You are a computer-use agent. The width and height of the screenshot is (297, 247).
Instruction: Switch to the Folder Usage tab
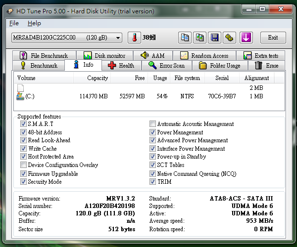tap(220, 66)
